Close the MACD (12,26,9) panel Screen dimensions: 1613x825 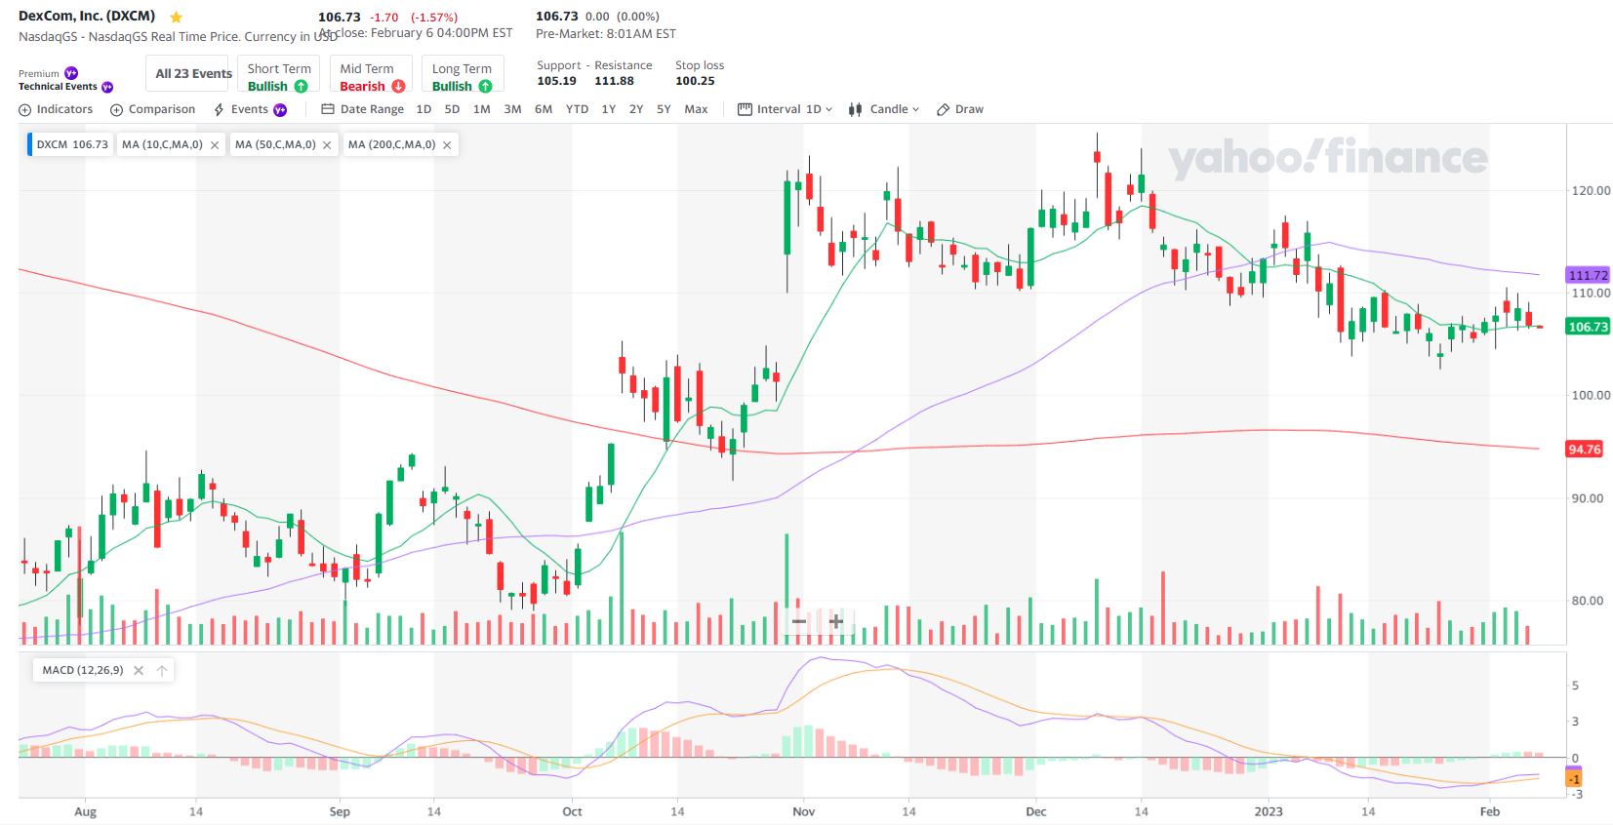[139, 670]
